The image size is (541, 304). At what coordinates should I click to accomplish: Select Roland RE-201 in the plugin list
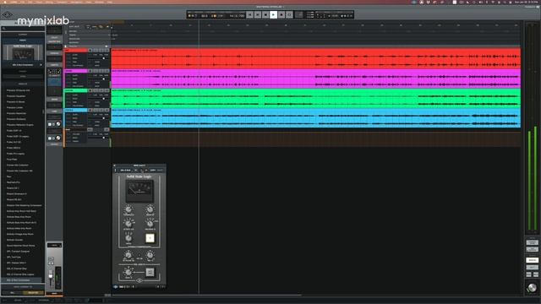point(14,199)
